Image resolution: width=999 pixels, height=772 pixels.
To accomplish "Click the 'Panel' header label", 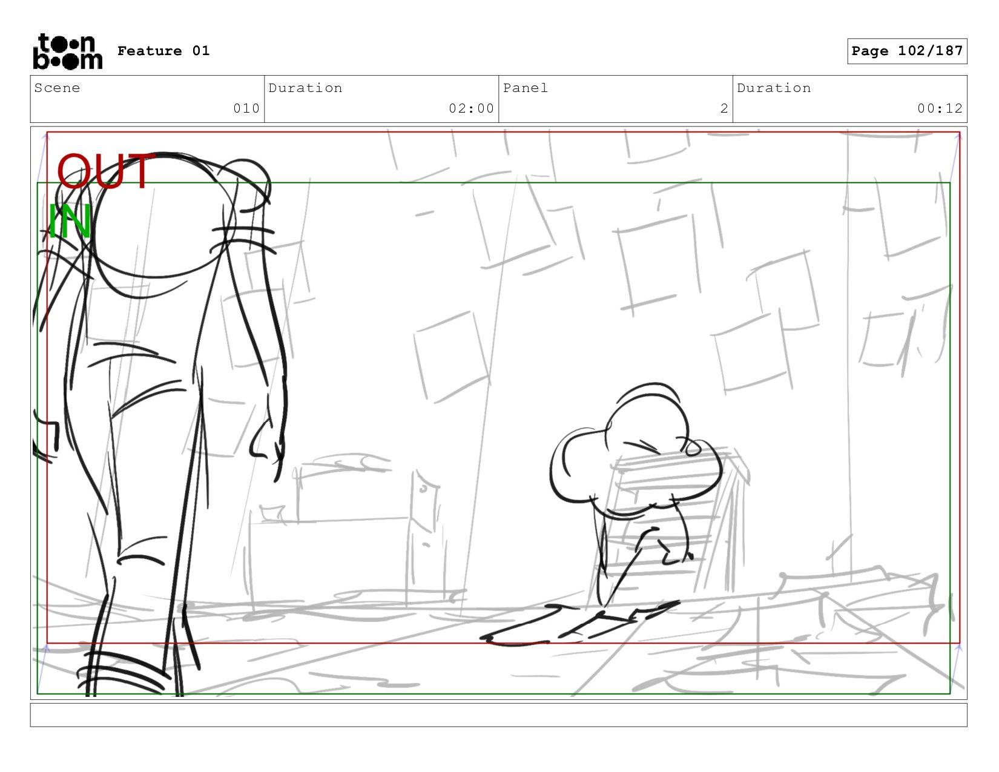I will tap(526, 88).
